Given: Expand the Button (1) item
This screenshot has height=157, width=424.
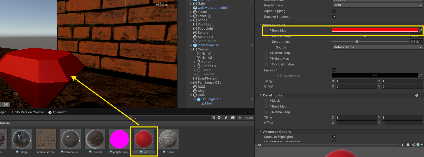Looking at the screenshot, I should pyautogui.click(x=195, y=66).
